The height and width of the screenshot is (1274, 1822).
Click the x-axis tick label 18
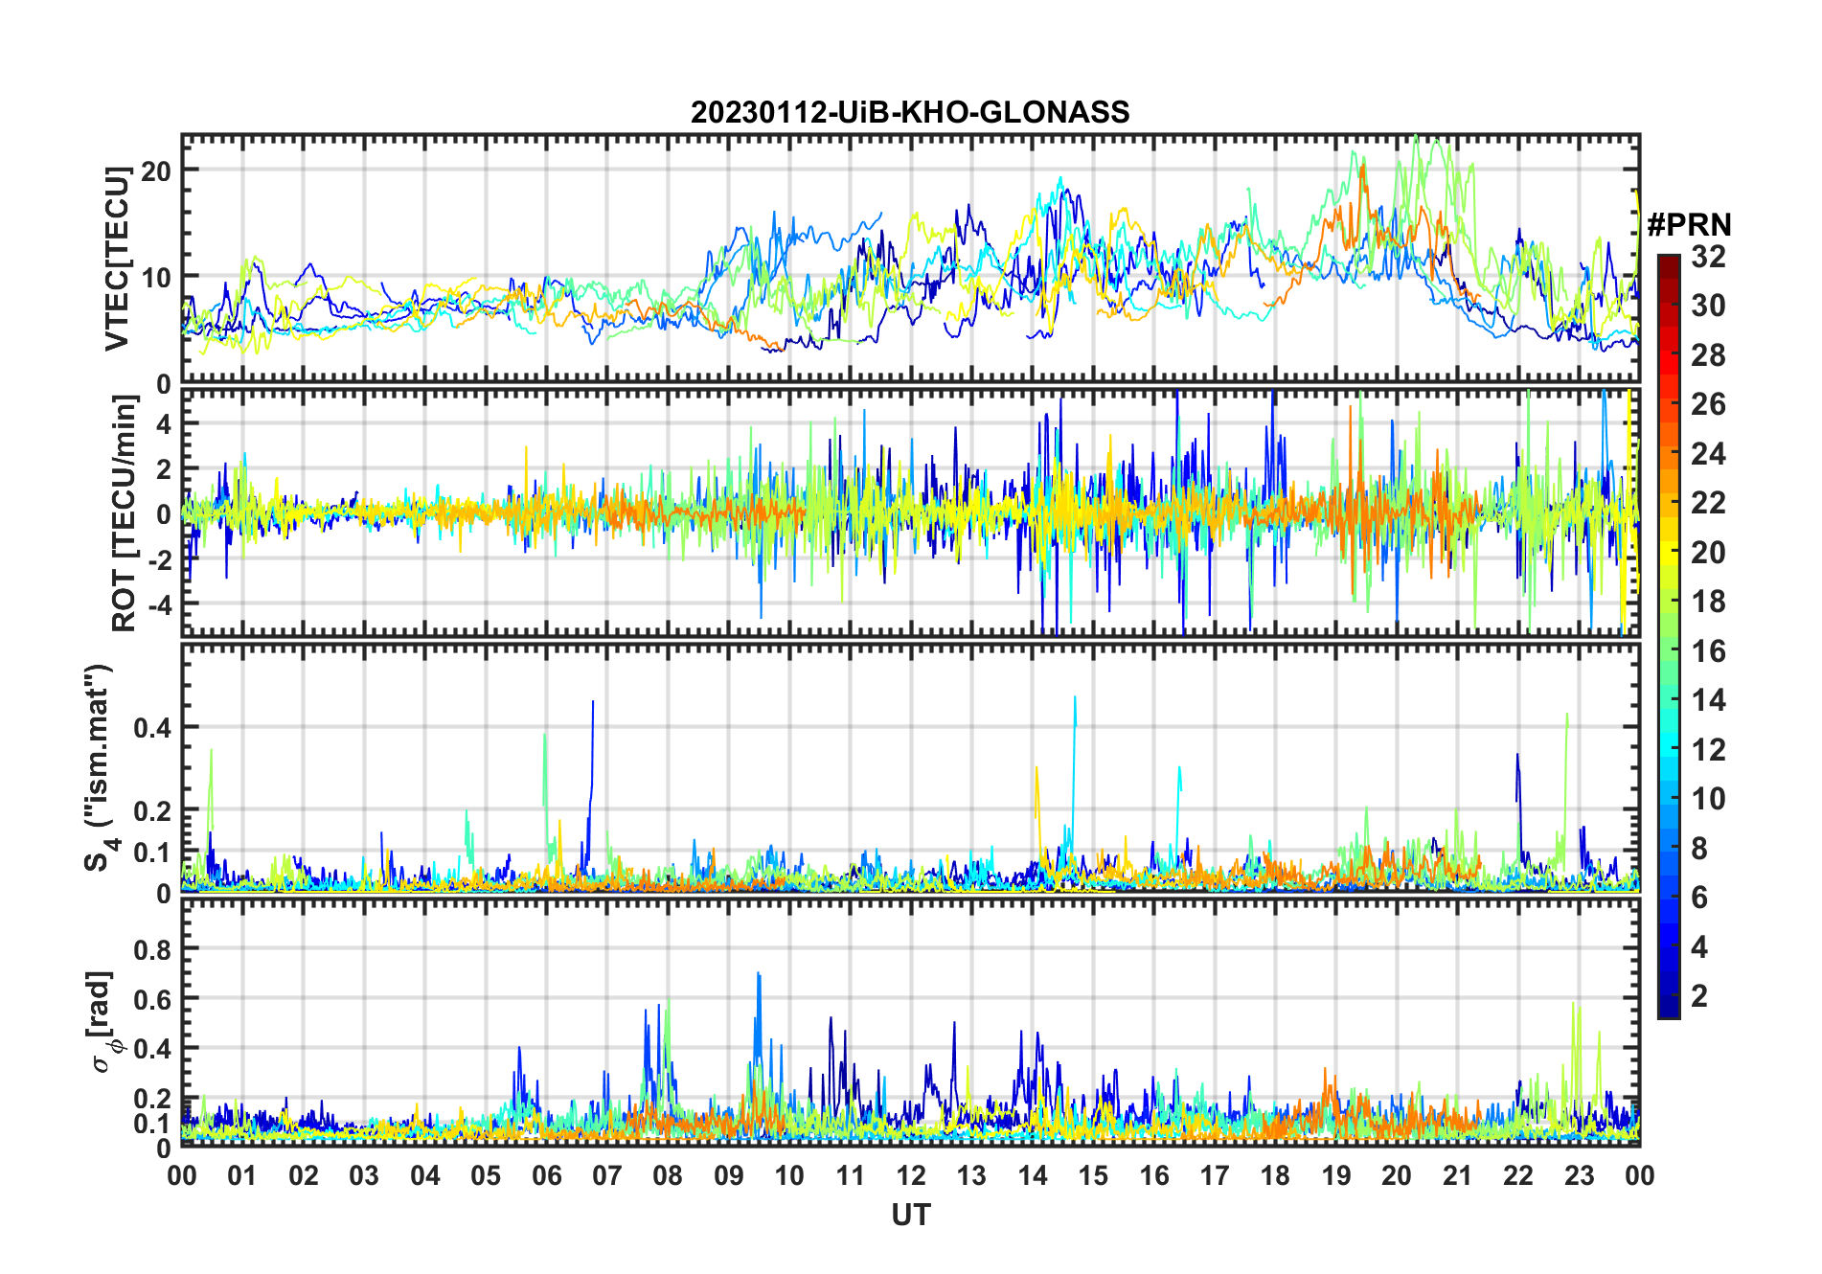(x=1275, y=1176)
